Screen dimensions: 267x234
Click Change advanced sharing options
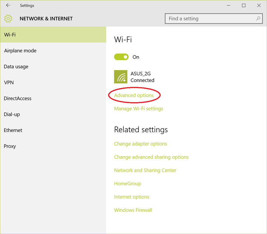(x=151, y=157)
